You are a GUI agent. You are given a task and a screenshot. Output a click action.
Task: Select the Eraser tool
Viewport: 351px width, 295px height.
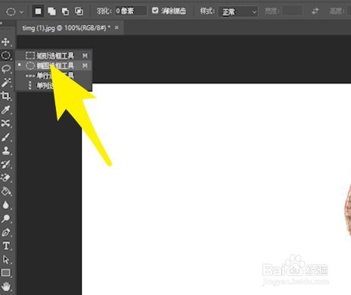point(6,178)
